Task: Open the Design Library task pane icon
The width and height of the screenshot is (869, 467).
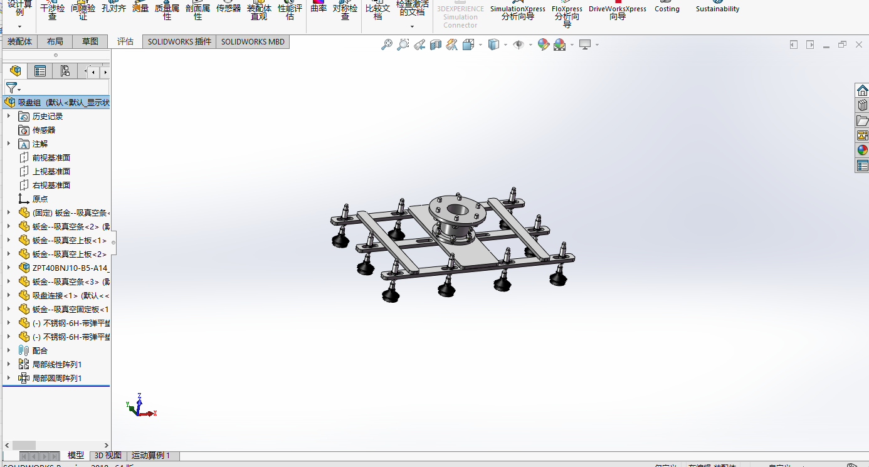Action: tap(862, 105)
